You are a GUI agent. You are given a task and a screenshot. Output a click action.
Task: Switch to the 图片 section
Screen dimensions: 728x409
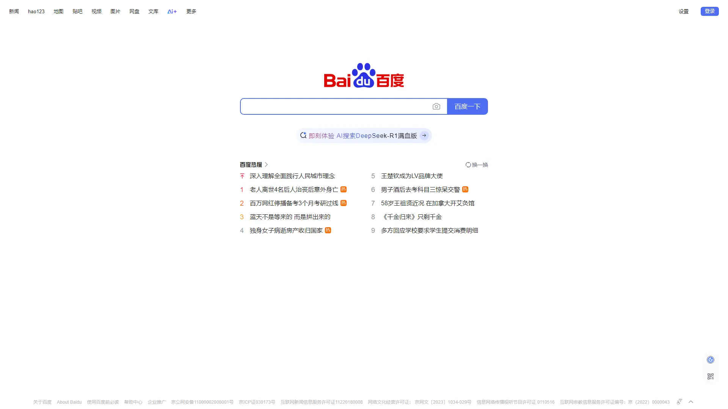pos(115,11)
